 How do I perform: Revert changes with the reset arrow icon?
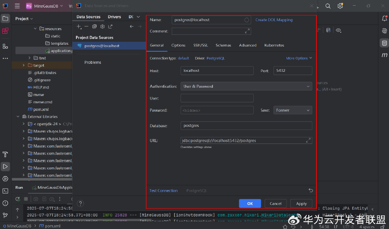tap(311, 191)
